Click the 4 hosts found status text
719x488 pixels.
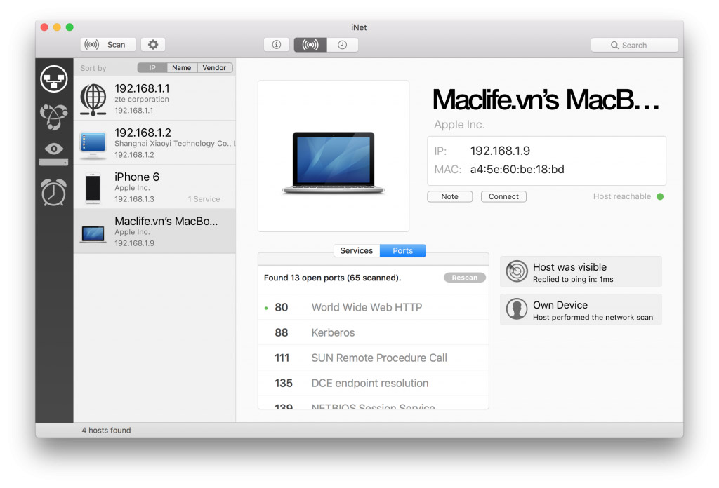(107, 431)
